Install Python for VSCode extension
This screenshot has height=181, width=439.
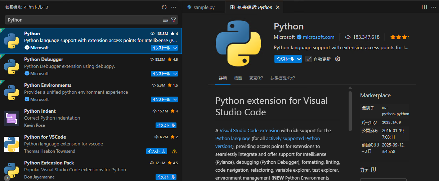tap(157, 151)
